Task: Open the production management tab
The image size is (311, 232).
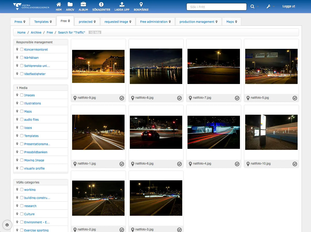Action: pos(198,22)
